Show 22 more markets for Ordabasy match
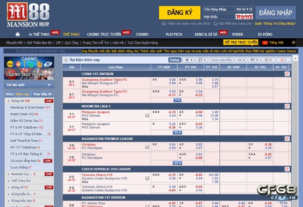 tap(177, 163)
